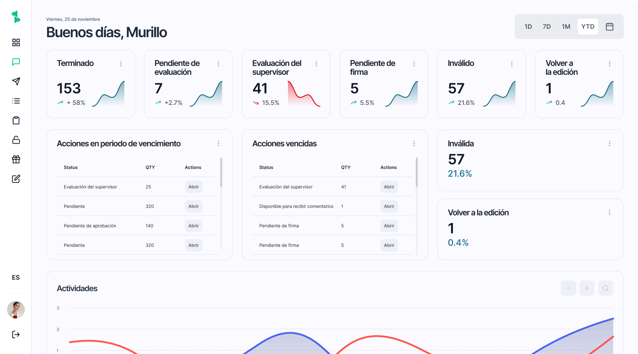Open the list view sidebar icon
The image size is (638, 354).
pyautogui.click(x=16, y=101)
